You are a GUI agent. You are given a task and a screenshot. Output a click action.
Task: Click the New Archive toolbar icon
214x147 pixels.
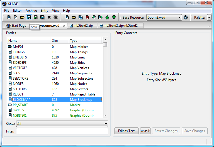9,17
